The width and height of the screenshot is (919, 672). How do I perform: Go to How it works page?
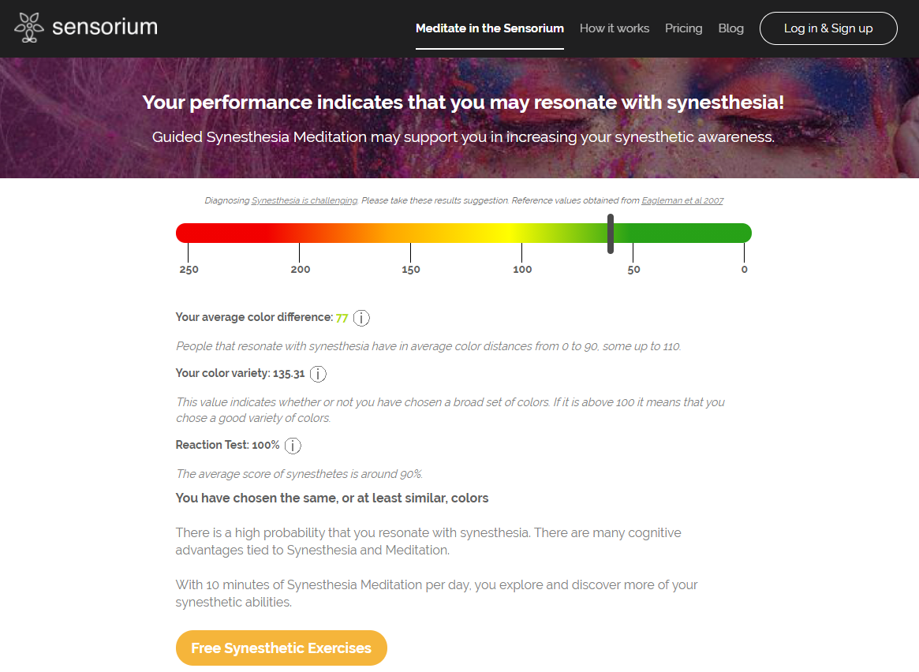click(x=614, y=28)
